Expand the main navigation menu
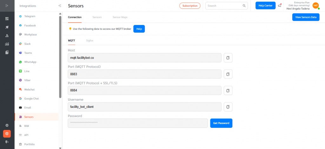The image size is (325, 149). [x=7, y=6]
